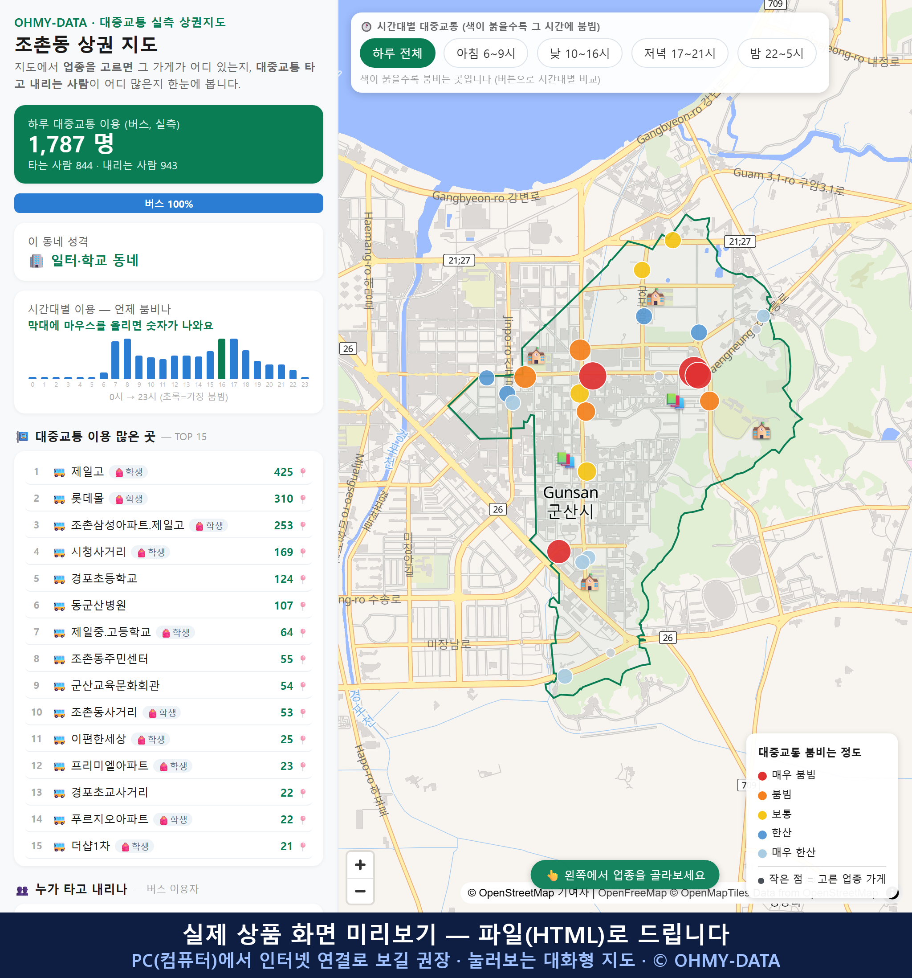Click the orange 붐빔 legend swatch
The height and width of the screenshot is (978, 912).
pyautogui.click(x=762, y=795)
